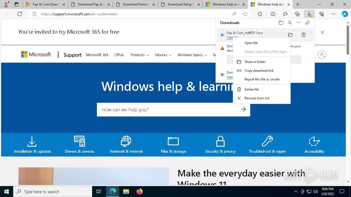Screen dimensions: 351x197
Task: Open Drivers & devices category
Action: (x=80, y=145)
